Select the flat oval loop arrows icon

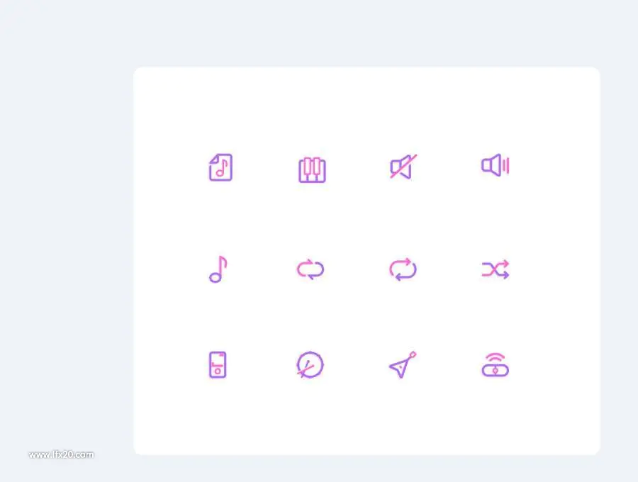310,269
